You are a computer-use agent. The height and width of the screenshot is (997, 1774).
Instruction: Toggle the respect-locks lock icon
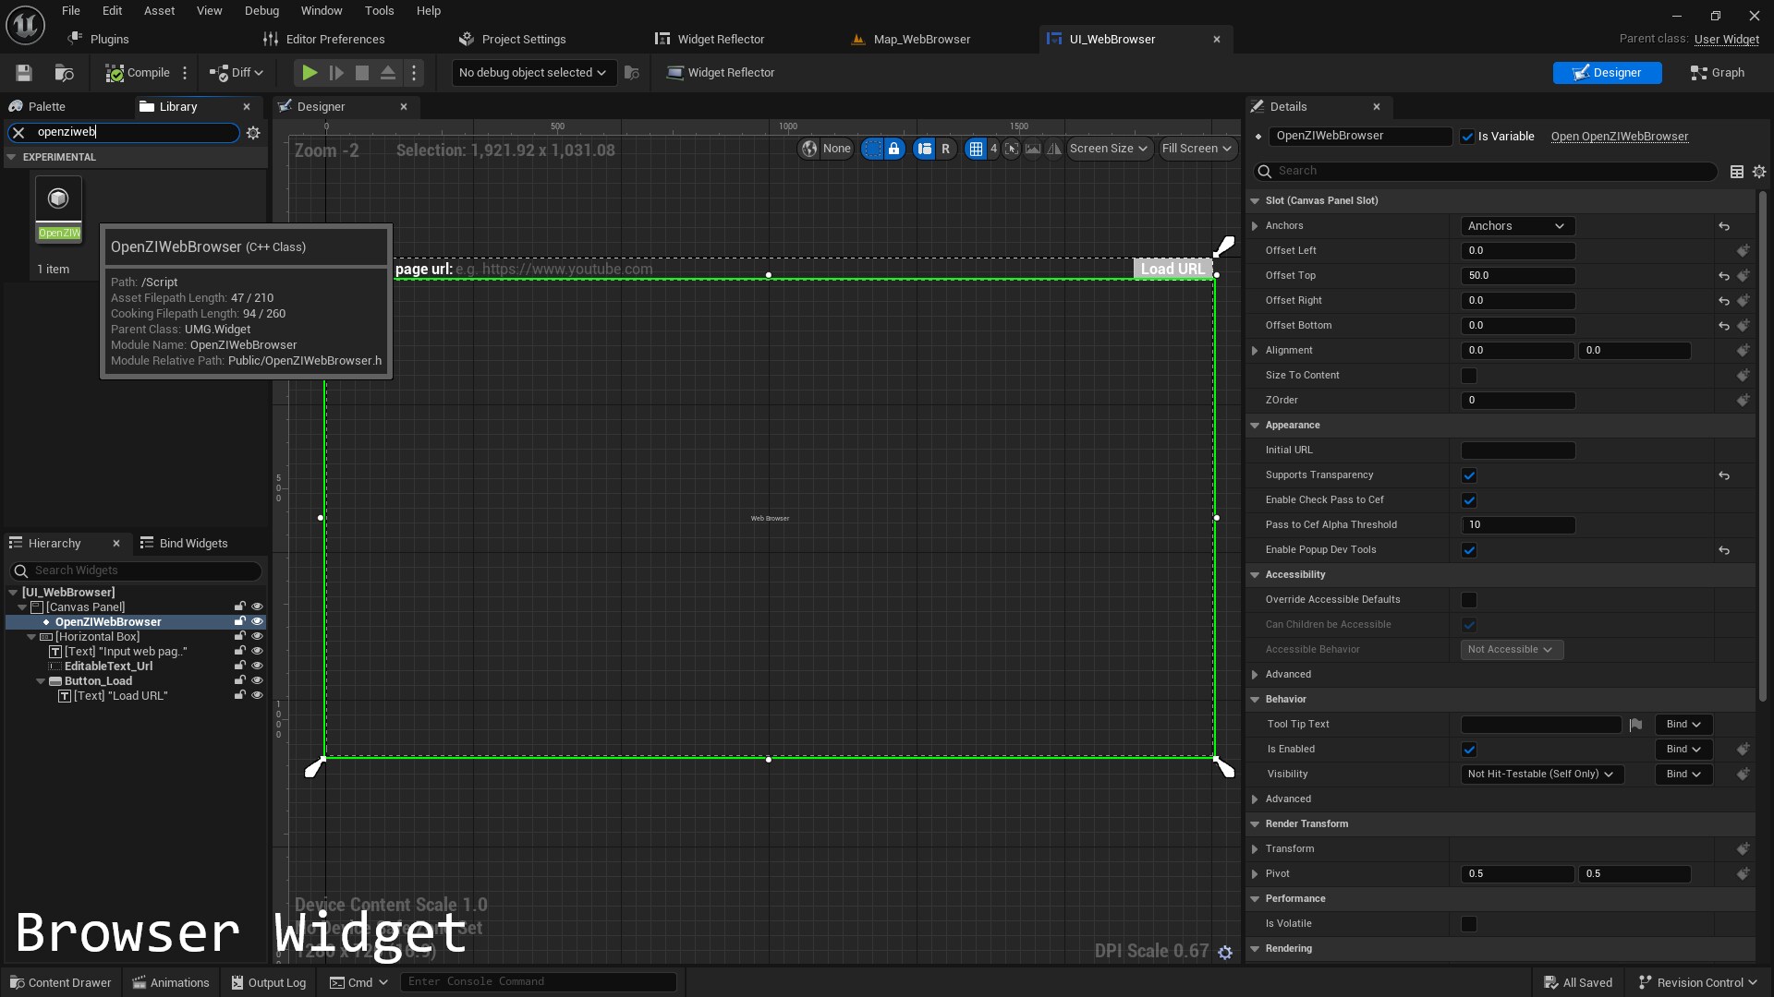[x=893, y=149]
